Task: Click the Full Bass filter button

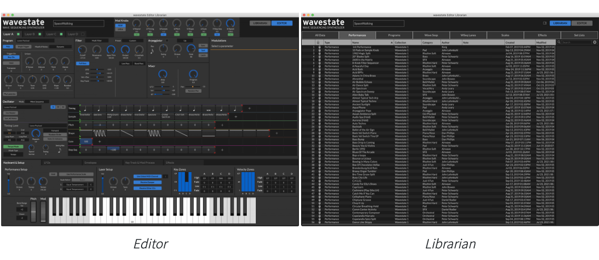Action: pyautogui.click(x=83, y=63)
